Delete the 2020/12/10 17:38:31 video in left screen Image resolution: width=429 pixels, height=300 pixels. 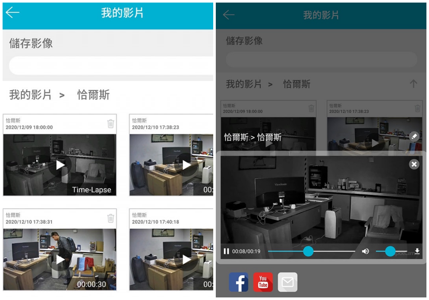click(x=111, y=218)
